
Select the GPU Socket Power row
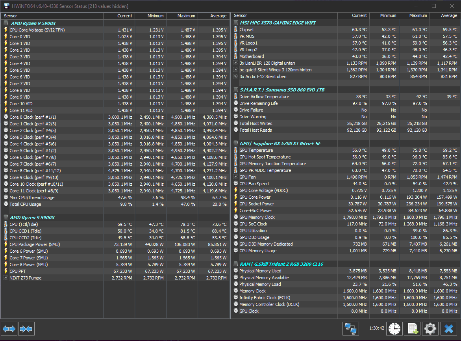tap(345, 204)
